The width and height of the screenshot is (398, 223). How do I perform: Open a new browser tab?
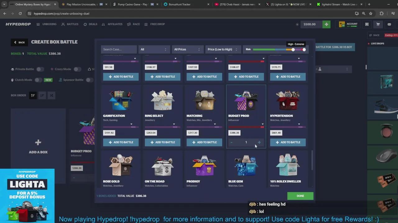pyautogui.click(x=369, y=4)
